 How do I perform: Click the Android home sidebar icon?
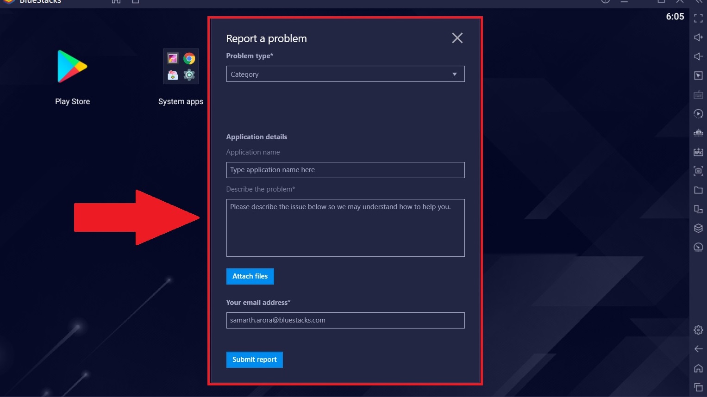click(698, 368)
